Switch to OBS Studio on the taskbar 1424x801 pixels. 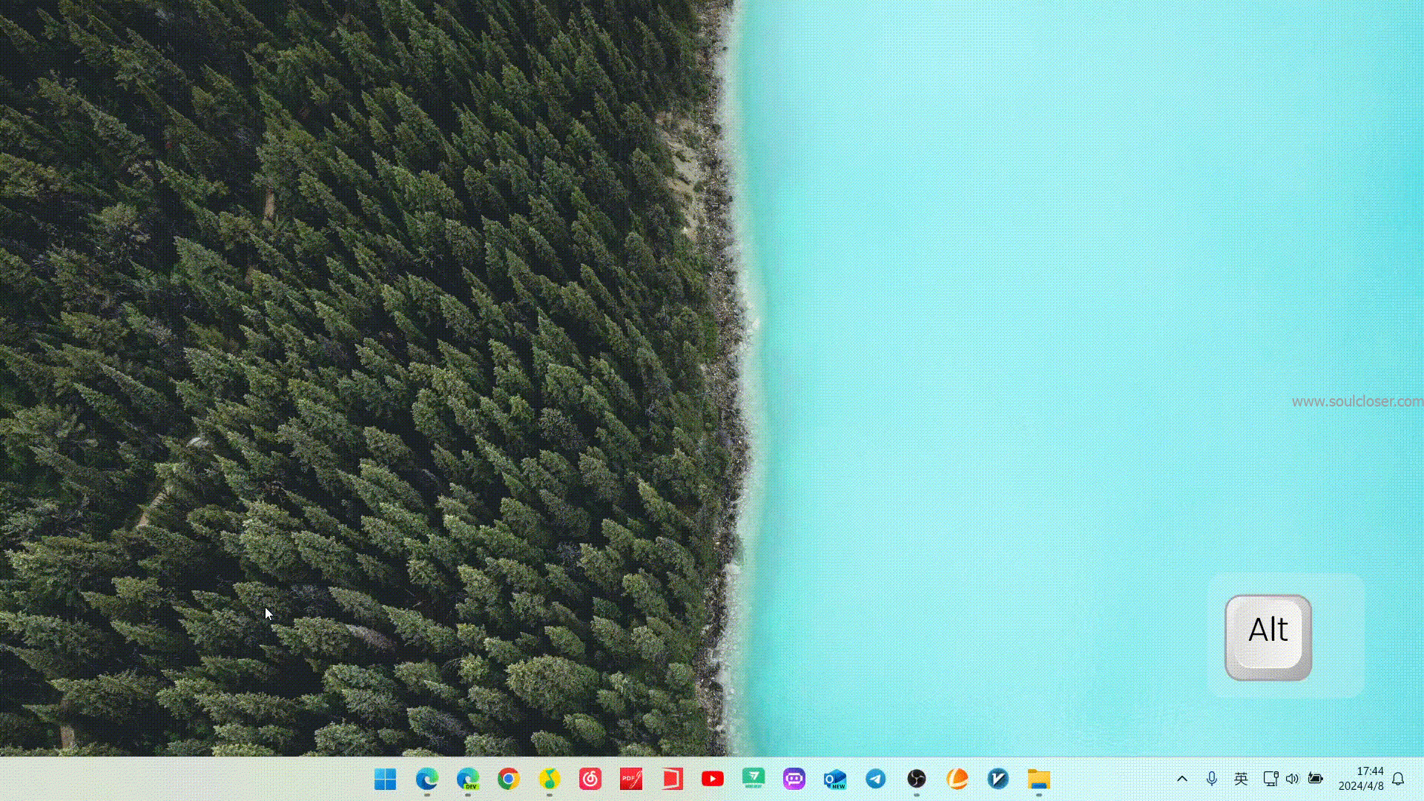[x=917, y=779]
